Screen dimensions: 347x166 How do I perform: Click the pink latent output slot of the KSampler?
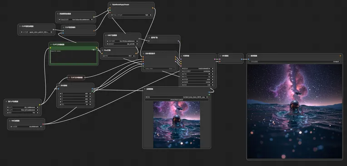[215, 59]
